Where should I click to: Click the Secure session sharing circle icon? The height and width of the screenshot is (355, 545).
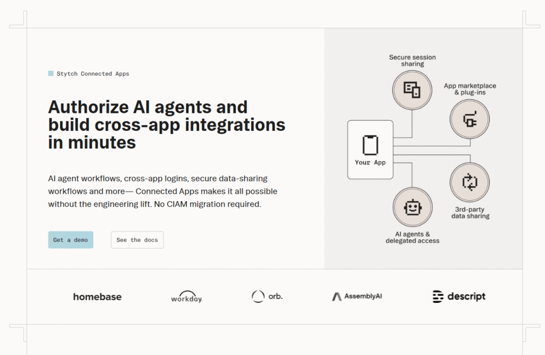click(x=412, y=90)
